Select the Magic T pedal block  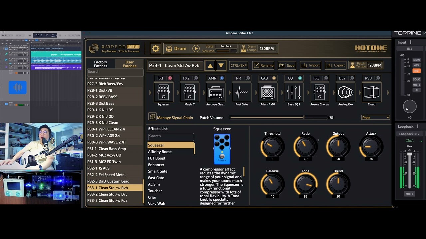click(x=189, y=92)
